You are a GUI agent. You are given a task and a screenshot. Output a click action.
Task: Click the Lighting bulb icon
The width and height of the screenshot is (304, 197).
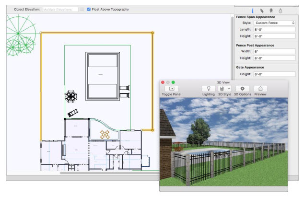coord(209,89)
